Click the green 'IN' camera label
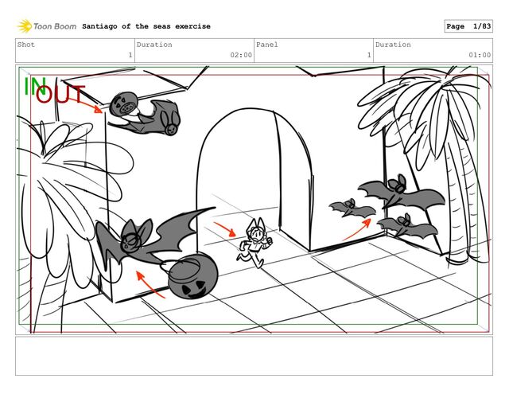509x394 pixels. 35,87
